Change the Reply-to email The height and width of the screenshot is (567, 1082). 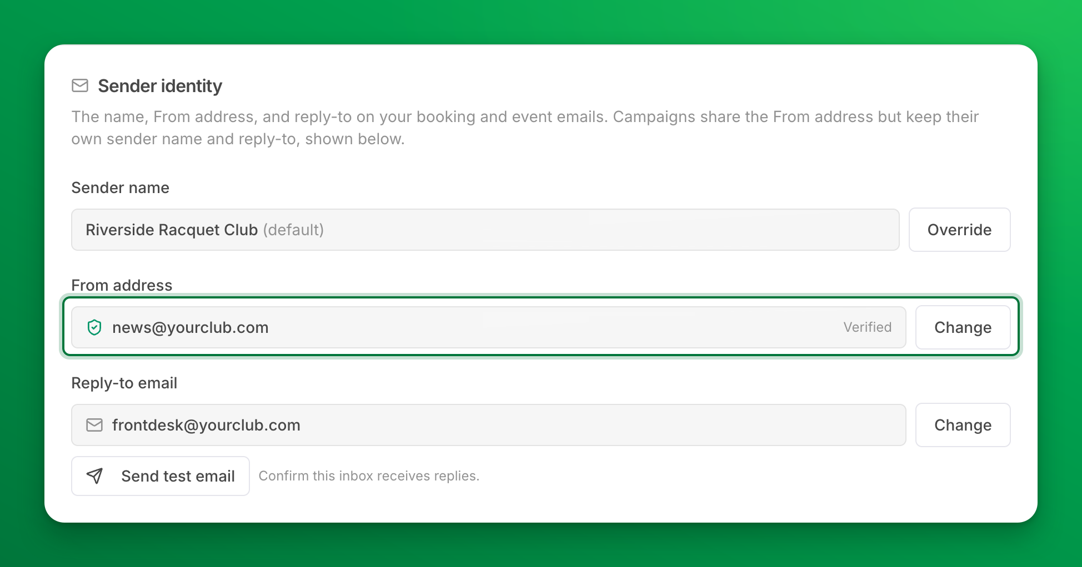point(963,425)
